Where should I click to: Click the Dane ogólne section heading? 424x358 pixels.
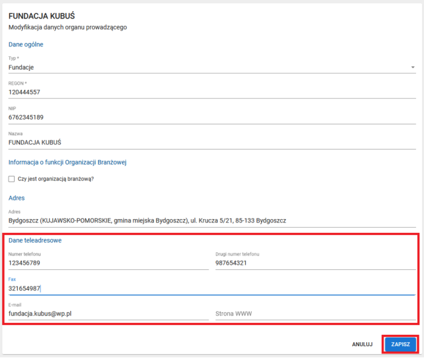tap(26, 44)
